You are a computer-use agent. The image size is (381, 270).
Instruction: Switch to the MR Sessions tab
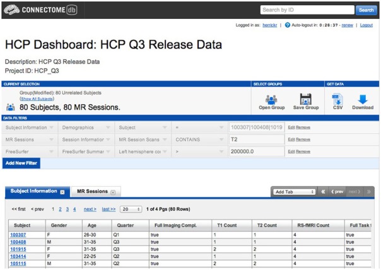pos(92,191)
